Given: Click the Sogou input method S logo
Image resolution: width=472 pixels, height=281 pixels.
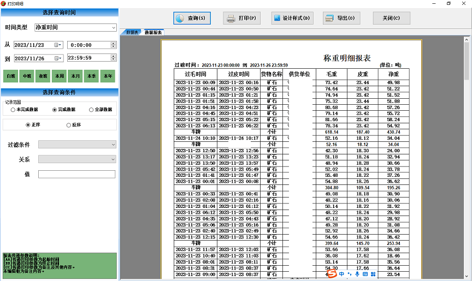Looking at the screenshot, I should tap(331, 274).
